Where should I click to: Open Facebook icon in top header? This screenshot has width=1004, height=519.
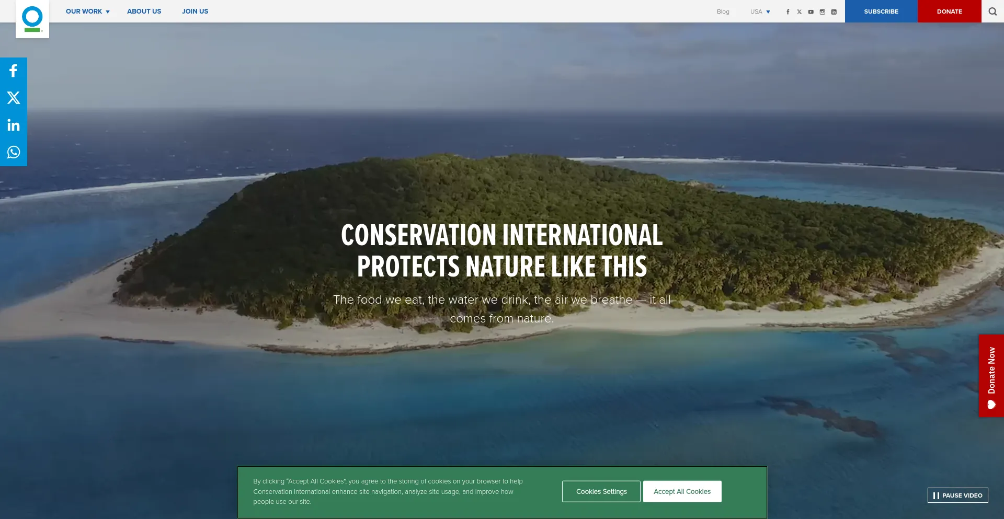pyautogui.click(x=788, y=11)
